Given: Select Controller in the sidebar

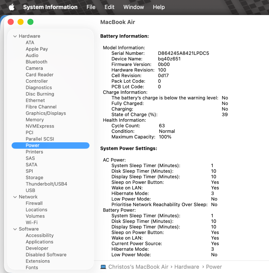Looking at the screenshot, I should point(37,81).
